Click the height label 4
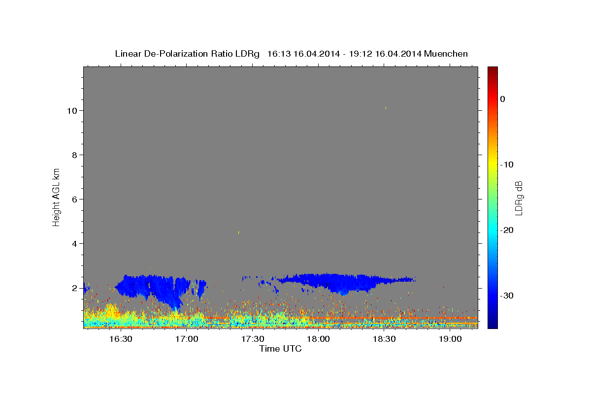The width and height of the screenshot is (591, 394). pyautogui.click(x=75, y=244)
